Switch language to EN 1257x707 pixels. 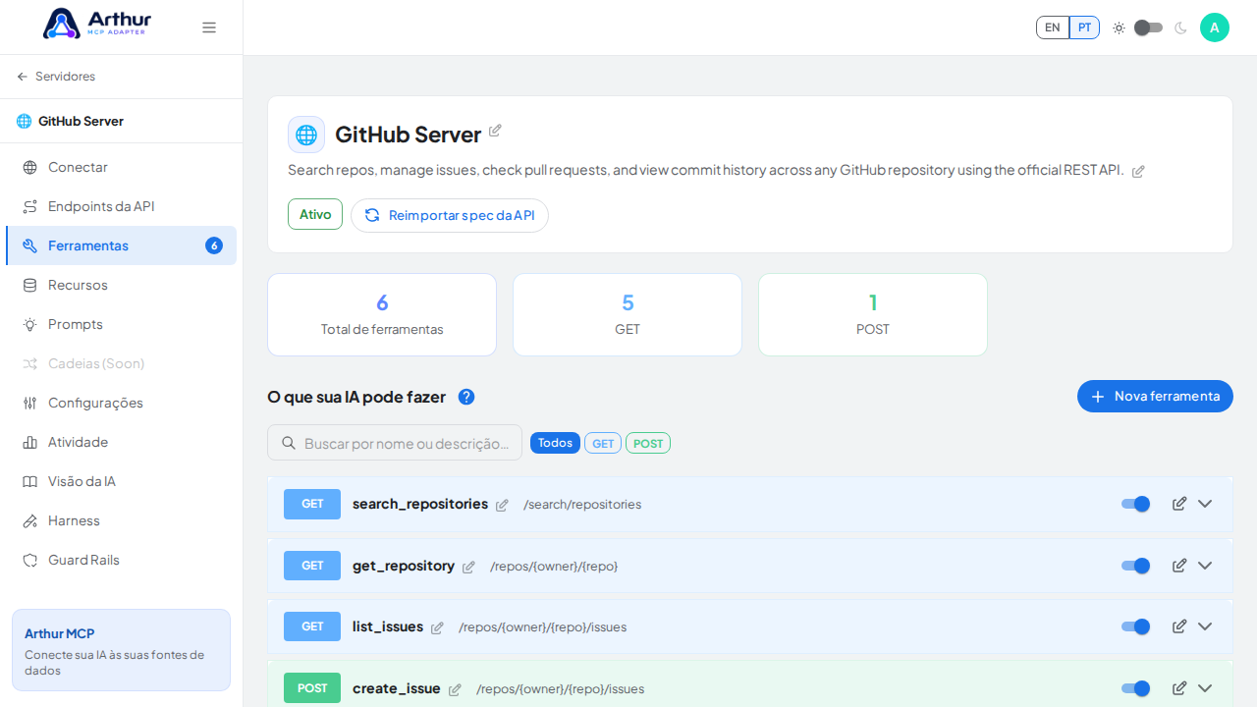[x=1053, y=27]
